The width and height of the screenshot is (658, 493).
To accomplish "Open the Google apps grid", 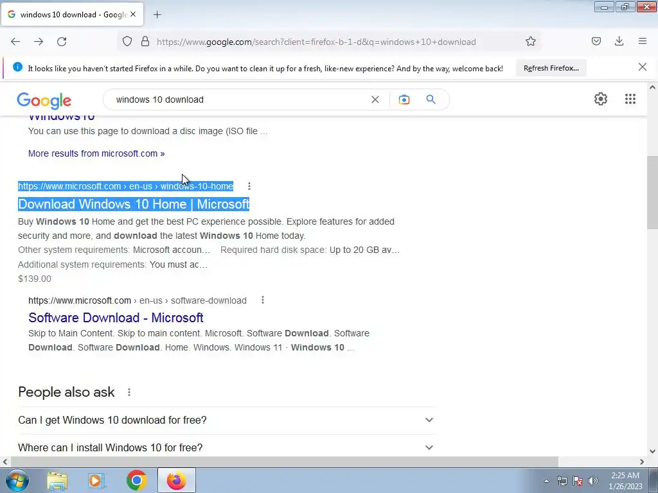I will point(630,99).
